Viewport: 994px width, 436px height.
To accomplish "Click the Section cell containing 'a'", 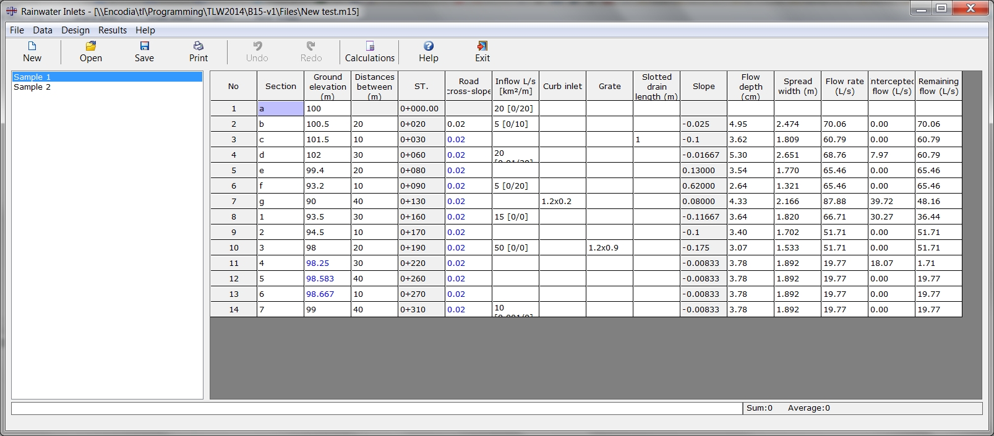I will (280, 109).
